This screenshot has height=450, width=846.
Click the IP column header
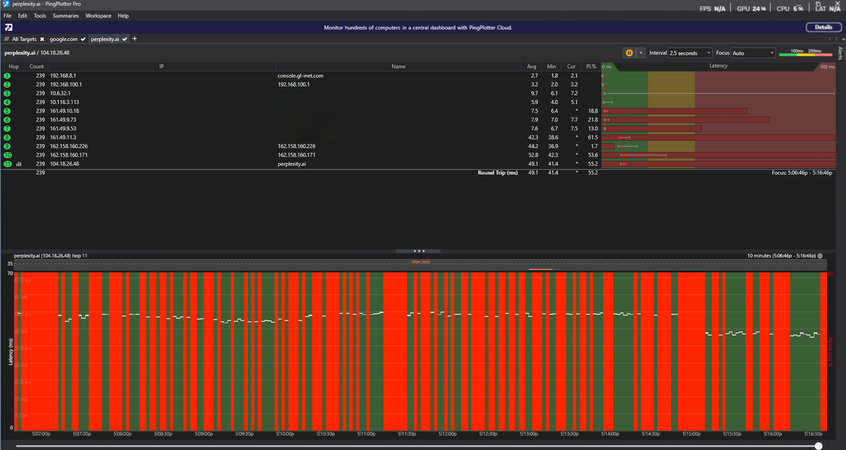[x=162, y=67]
